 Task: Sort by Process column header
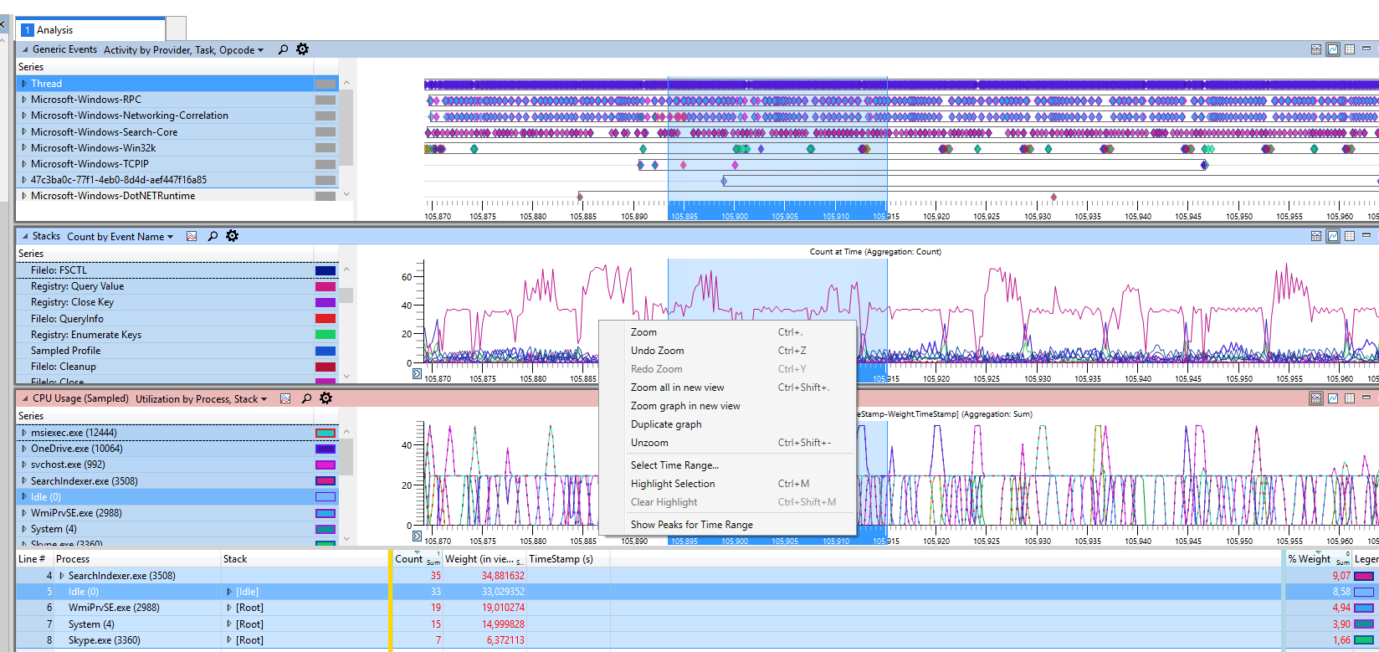click(136, 559)
